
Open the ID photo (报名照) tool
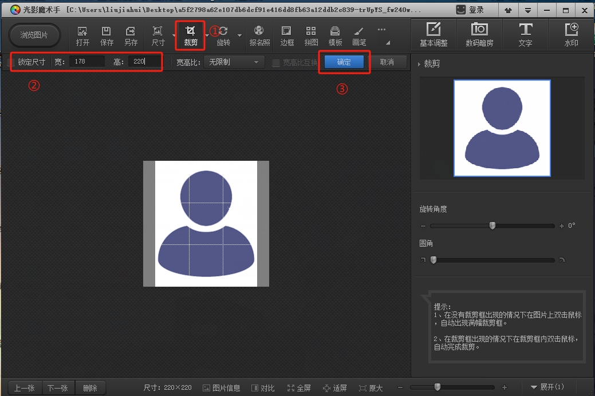coord(259,35)
